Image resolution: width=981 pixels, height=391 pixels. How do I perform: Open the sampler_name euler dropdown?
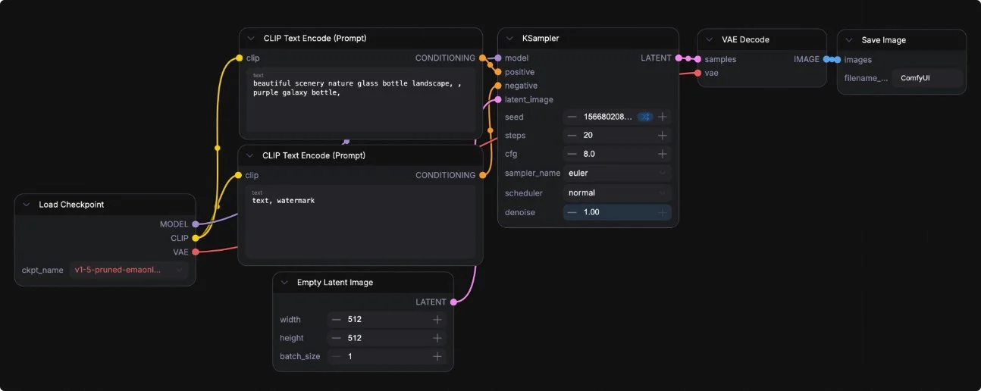point(617,173)
